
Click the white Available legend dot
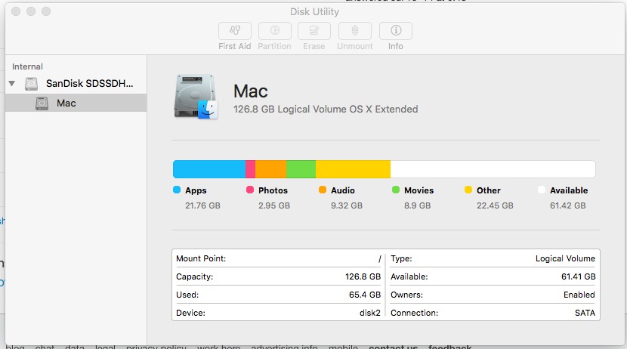542,190
